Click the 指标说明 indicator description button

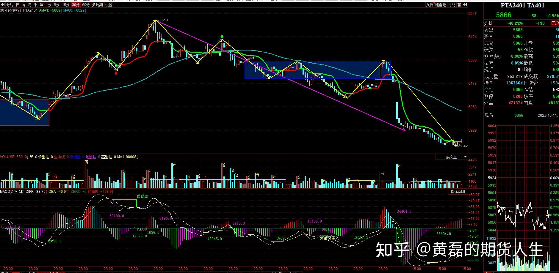(458, 192)
